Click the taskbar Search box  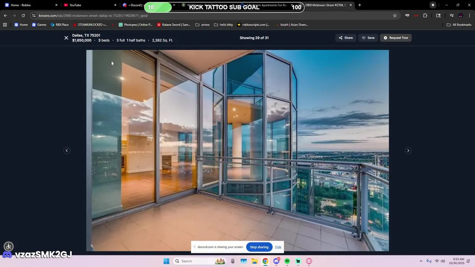(x=200, y=261)
